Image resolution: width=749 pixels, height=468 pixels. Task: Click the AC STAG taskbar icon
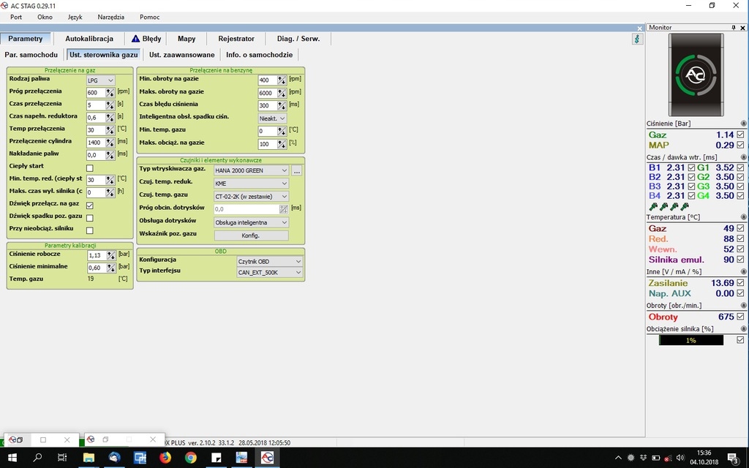click(x=267, y=458)
